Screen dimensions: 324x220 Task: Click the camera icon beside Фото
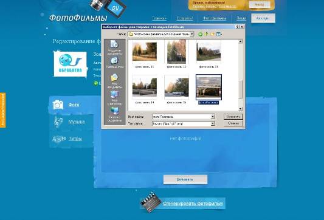click(58, 105)
